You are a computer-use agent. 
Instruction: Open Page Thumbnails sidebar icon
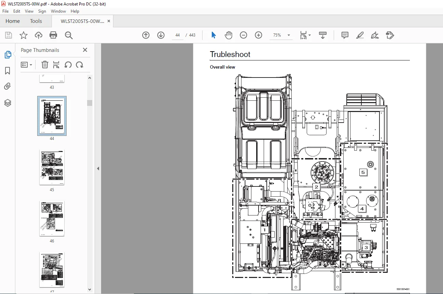8,55
